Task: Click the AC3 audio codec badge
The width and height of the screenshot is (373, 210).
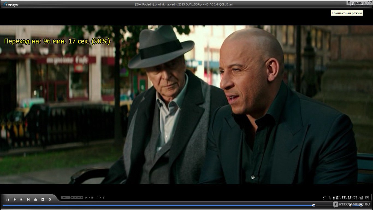Action: 74,197
